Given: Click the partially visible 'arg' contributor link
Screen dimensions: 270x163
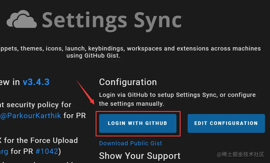Looking at the screenshot, I should coord(4,151).
